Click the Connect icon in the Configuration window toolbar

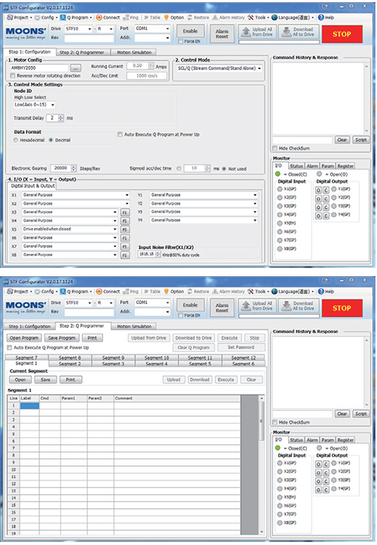coord(99,17)
